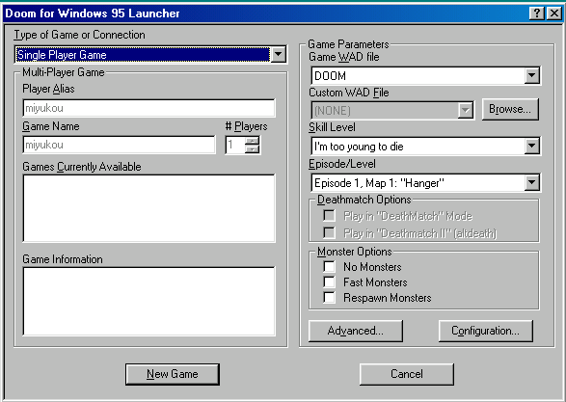Click the Browse... button
The height and width of the screenshot is (402, 566).
[510, 109]
